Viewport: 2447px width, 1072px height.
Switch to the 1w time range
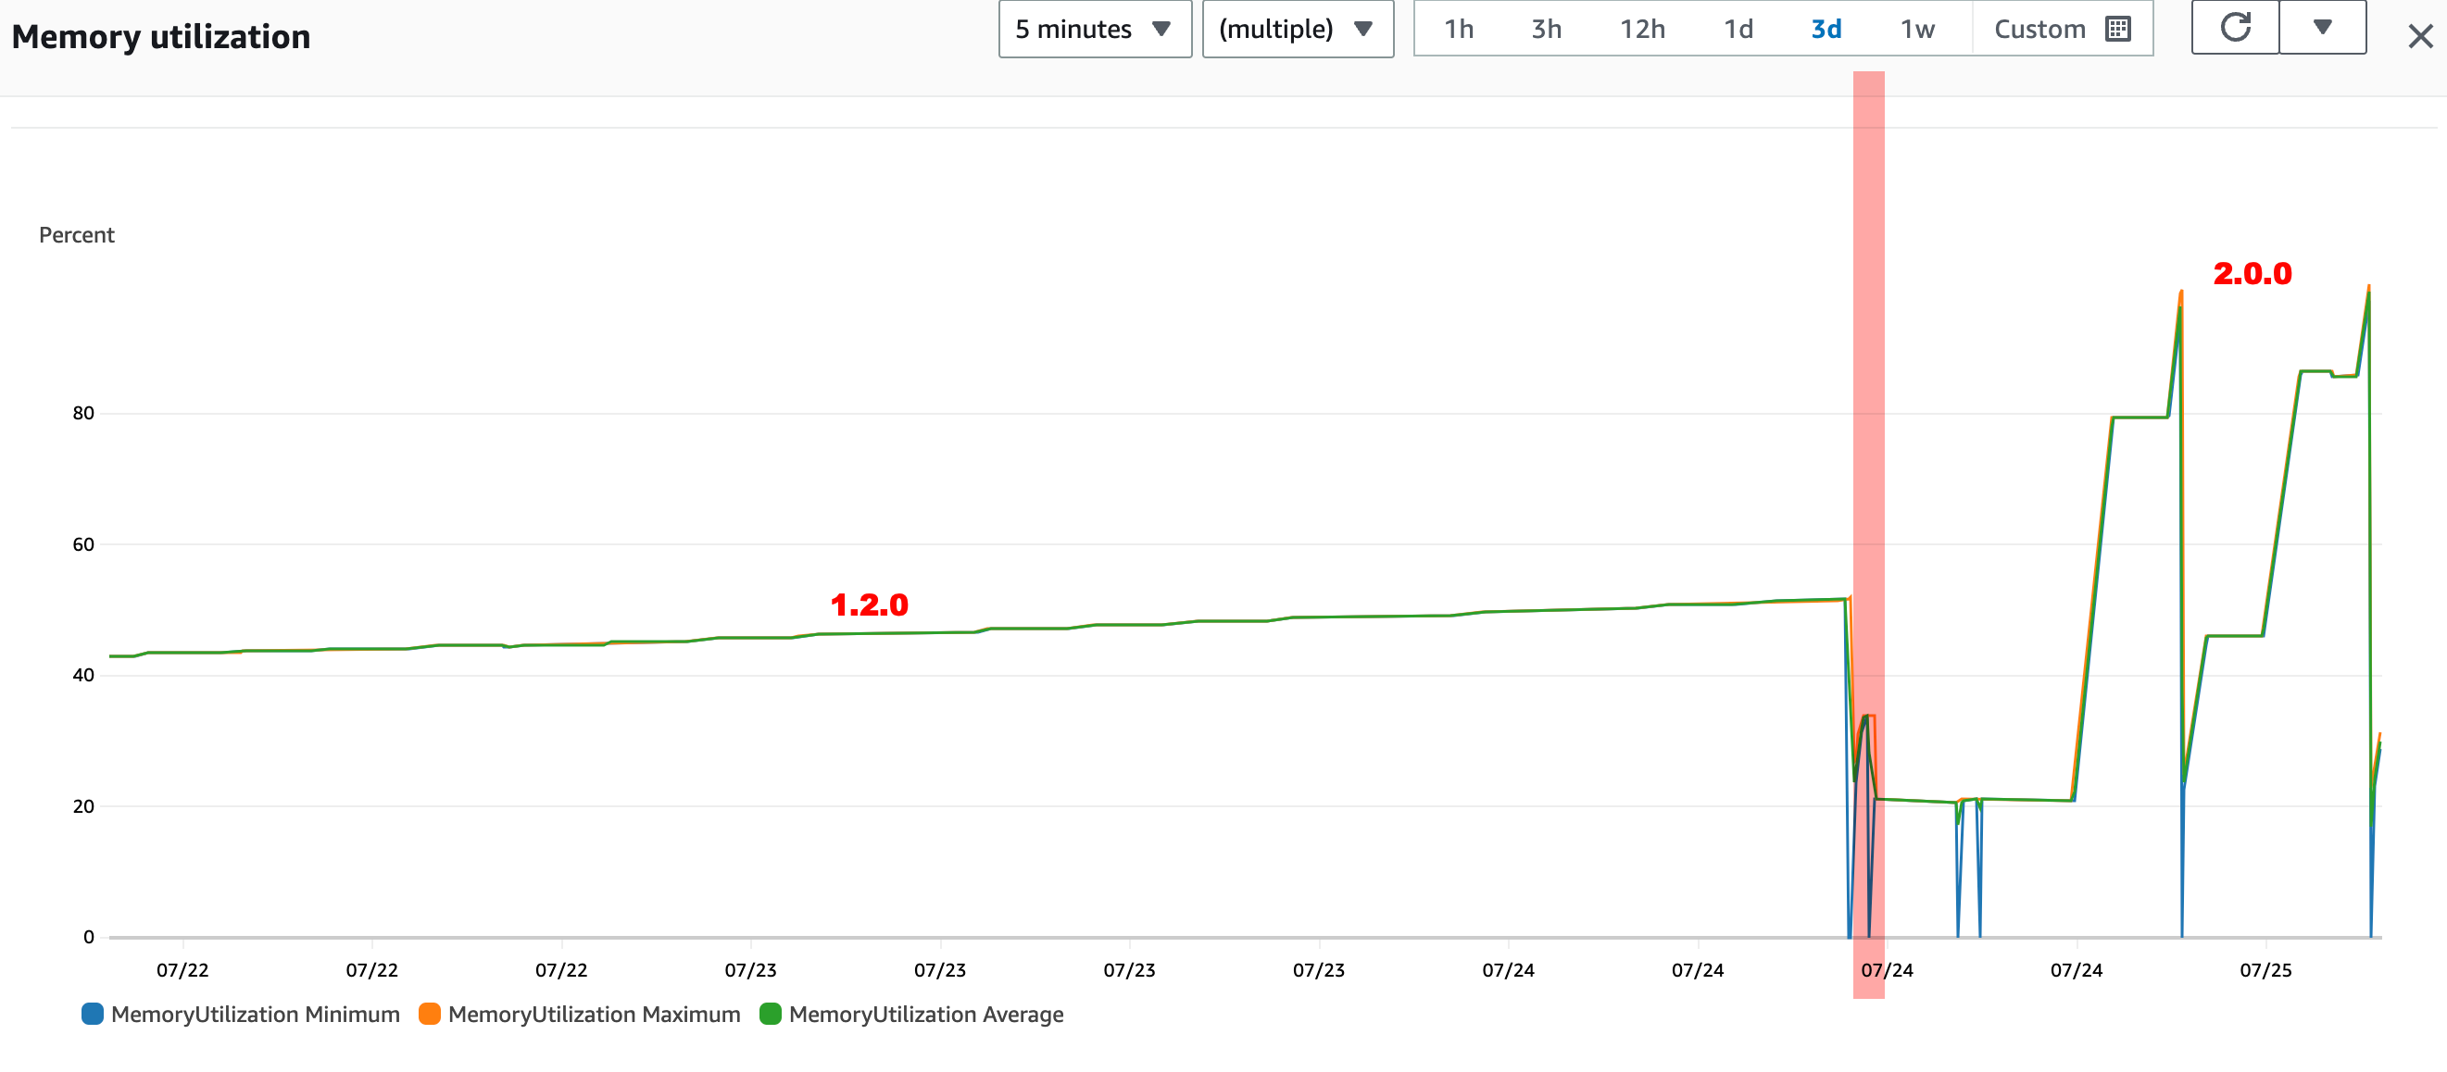[x=1919, y=29]
